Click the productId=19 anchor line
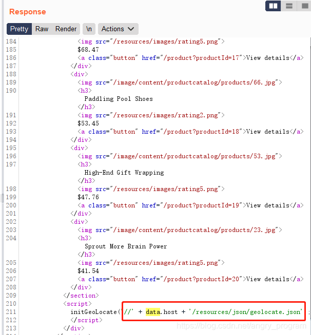The image size is (311, 335). click(x=190, y=205)
